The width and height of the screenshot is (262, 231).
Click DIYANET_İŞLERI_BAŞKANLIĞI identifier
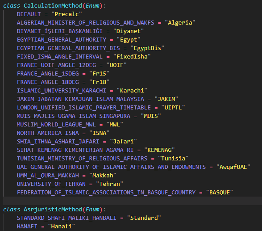point(60,31)
